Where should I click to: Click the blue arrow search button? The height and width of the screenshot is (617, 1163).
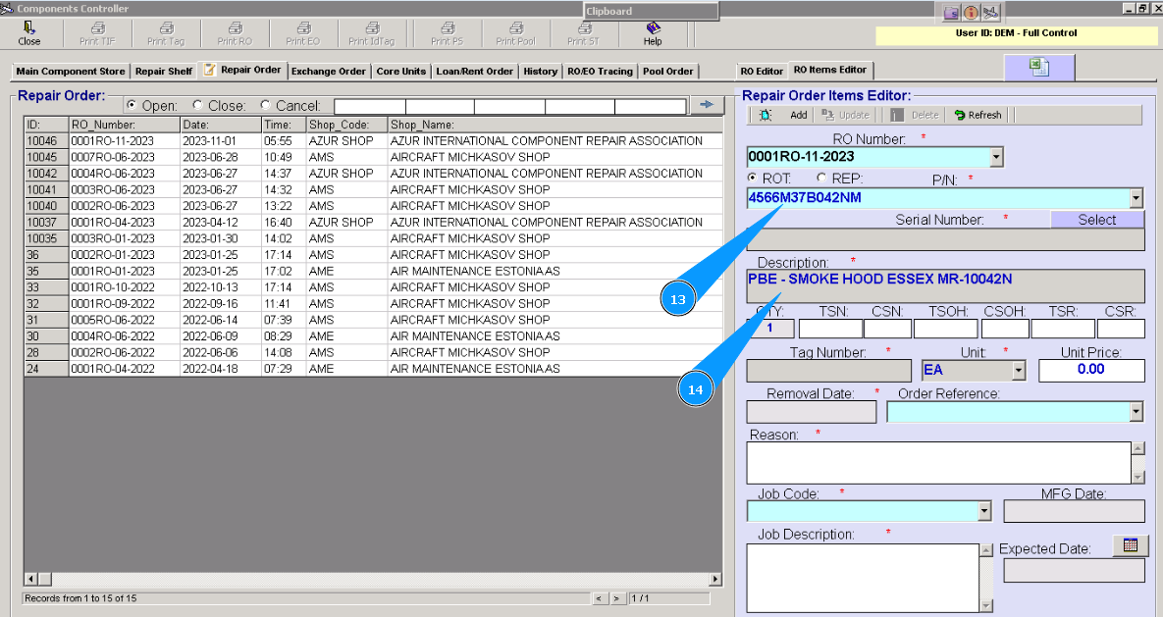tap(706, 105)
